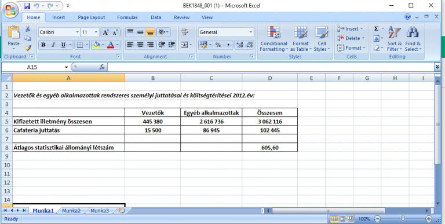
Task: Cut selection with scissors icon
Action: [x=28, y=28]
